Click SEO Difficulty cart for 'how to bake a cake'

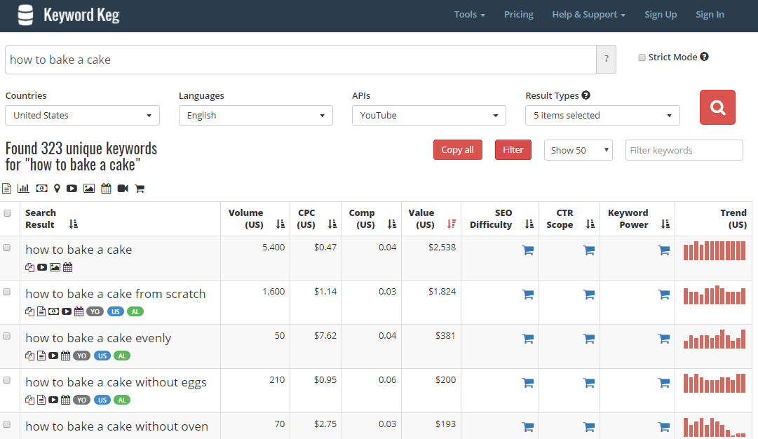pyautogui.click(x=528, y=250)
